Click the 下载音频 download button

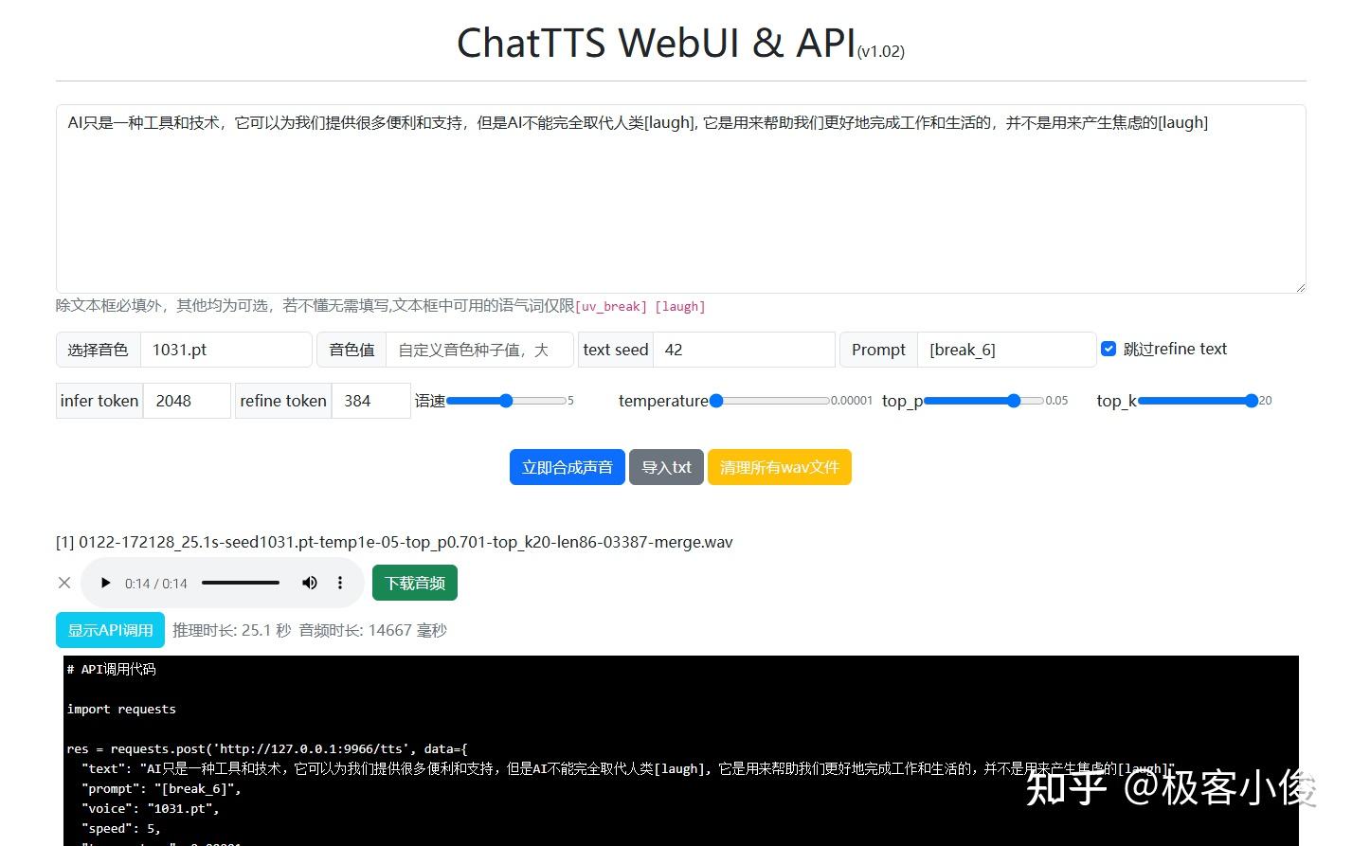pyautogui.click(x=414, y=583)
